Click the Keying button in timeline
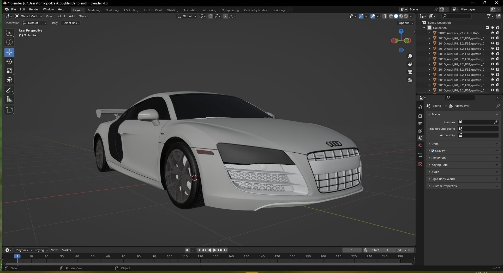The image size is (503, 273). tap(41, 250)
